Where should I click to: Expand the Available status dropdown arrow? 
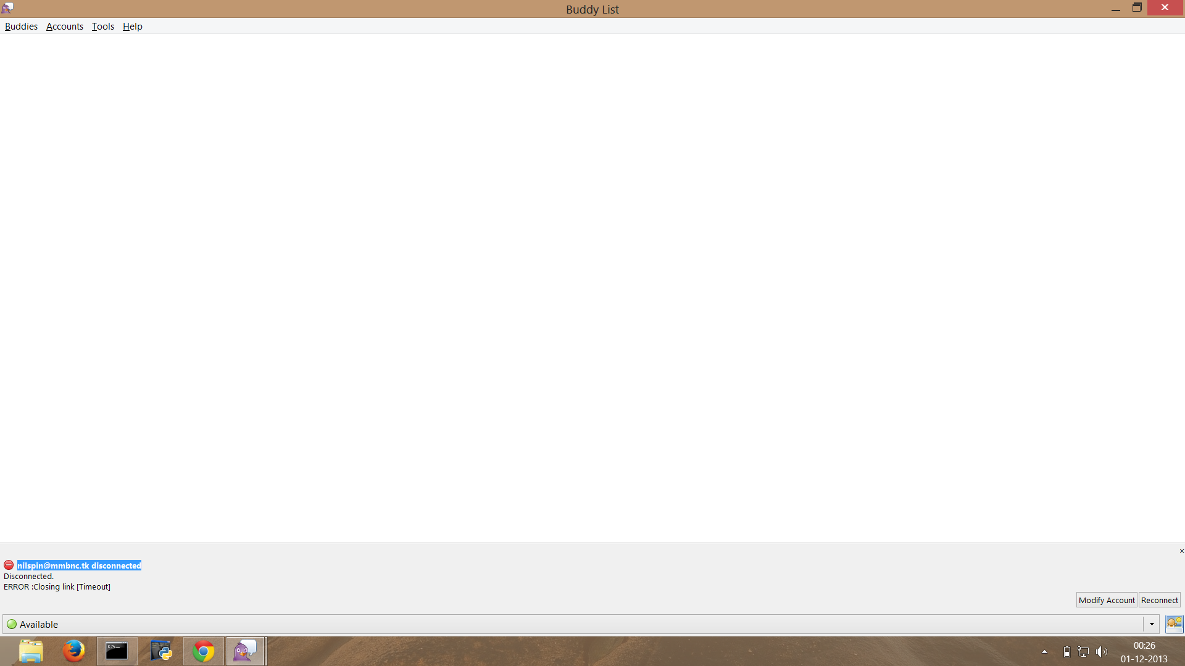coord(1151,624)
